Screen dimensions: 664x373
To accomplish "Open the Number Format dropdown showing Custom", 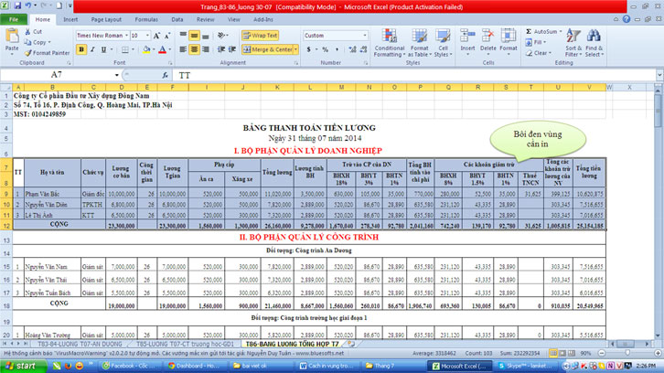I will 365,36.
